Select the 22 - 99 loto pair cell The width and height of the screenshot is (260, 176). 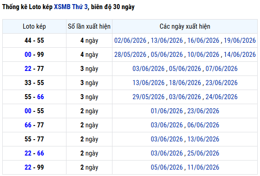34,167
